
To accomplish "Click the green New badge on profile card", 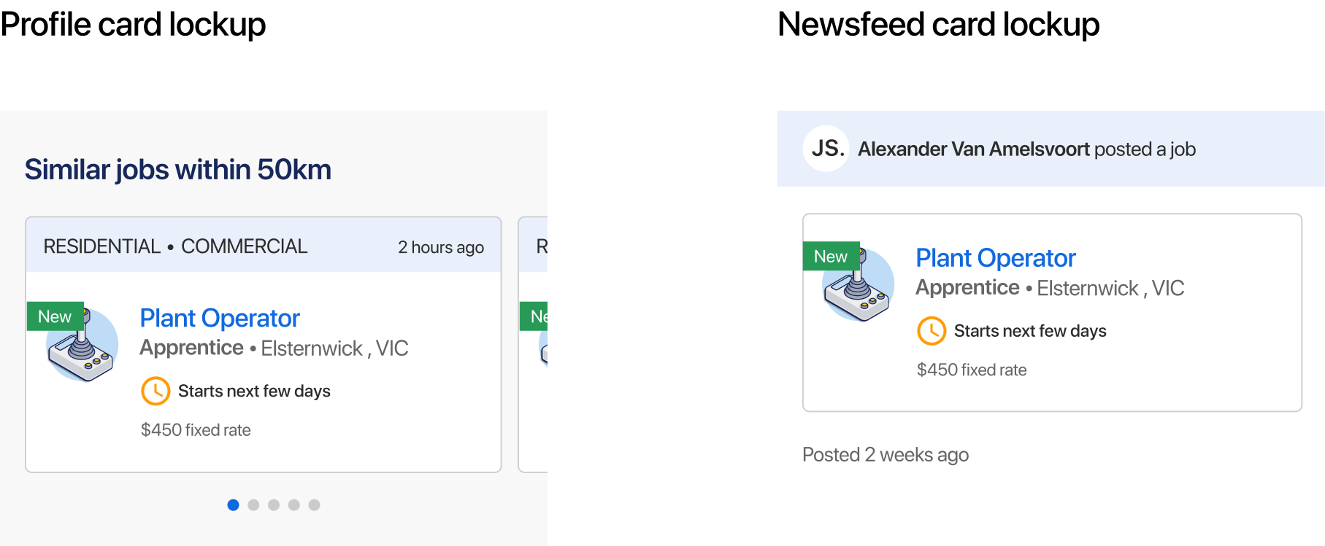I will coord(55,316).
